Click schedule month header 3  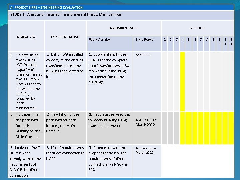point(176,44)
